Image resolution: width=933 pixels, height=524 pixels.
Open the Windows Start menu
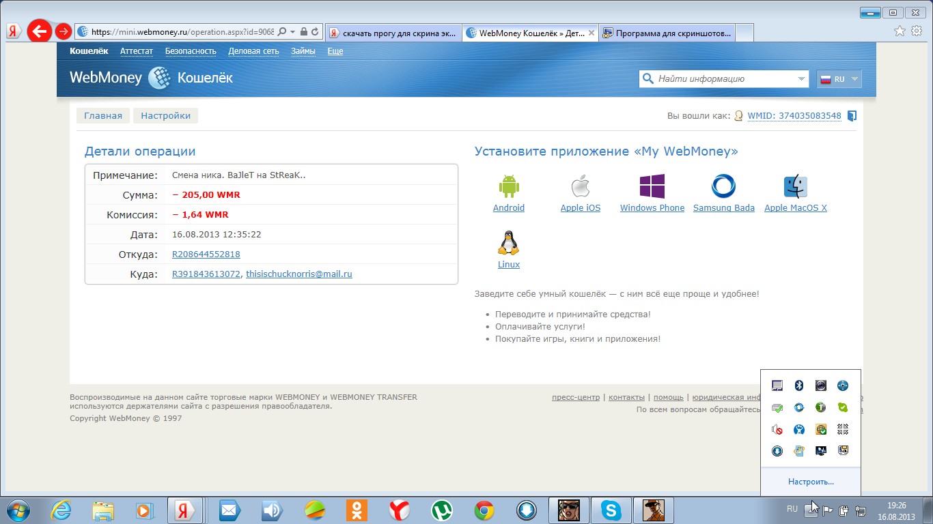(17, 510)
